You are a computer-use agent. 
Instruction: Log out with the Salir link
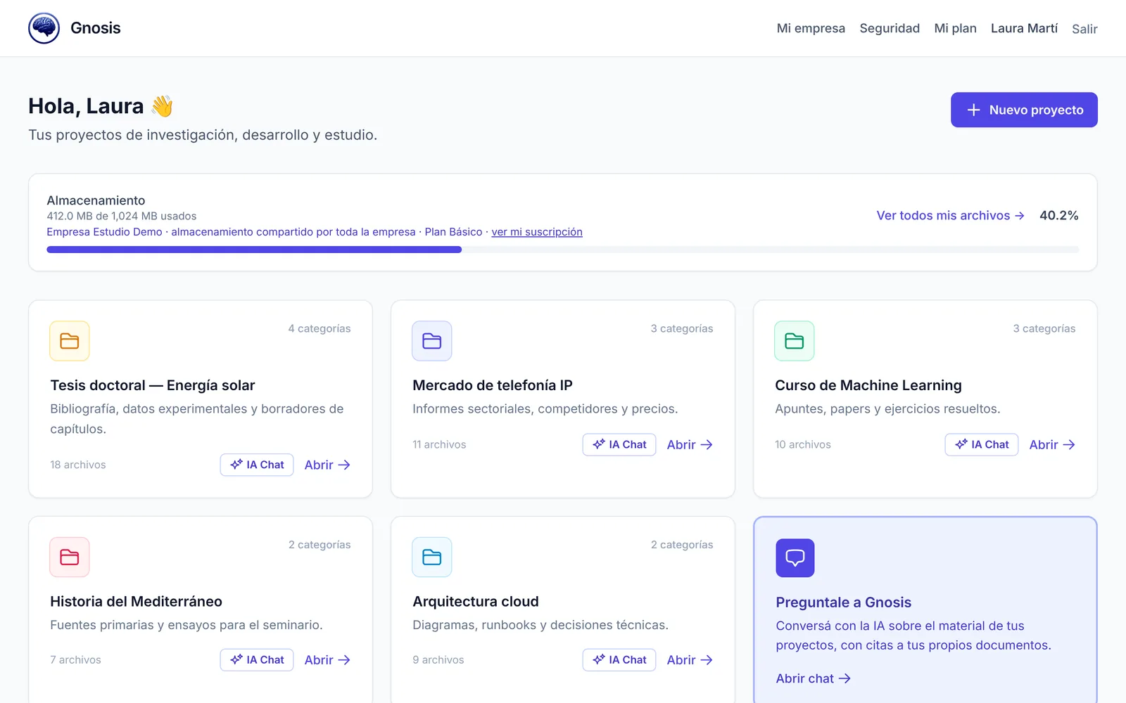pyautogui.click(x=1084, y=29)
